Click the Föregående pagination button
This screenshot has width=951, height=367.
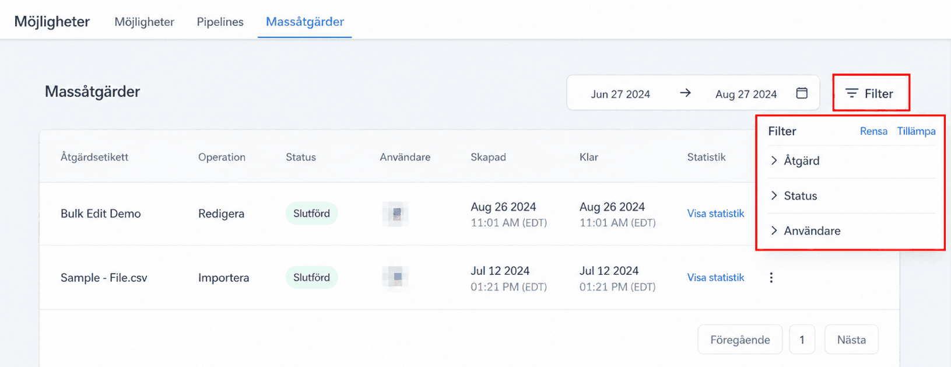(740, 340)
